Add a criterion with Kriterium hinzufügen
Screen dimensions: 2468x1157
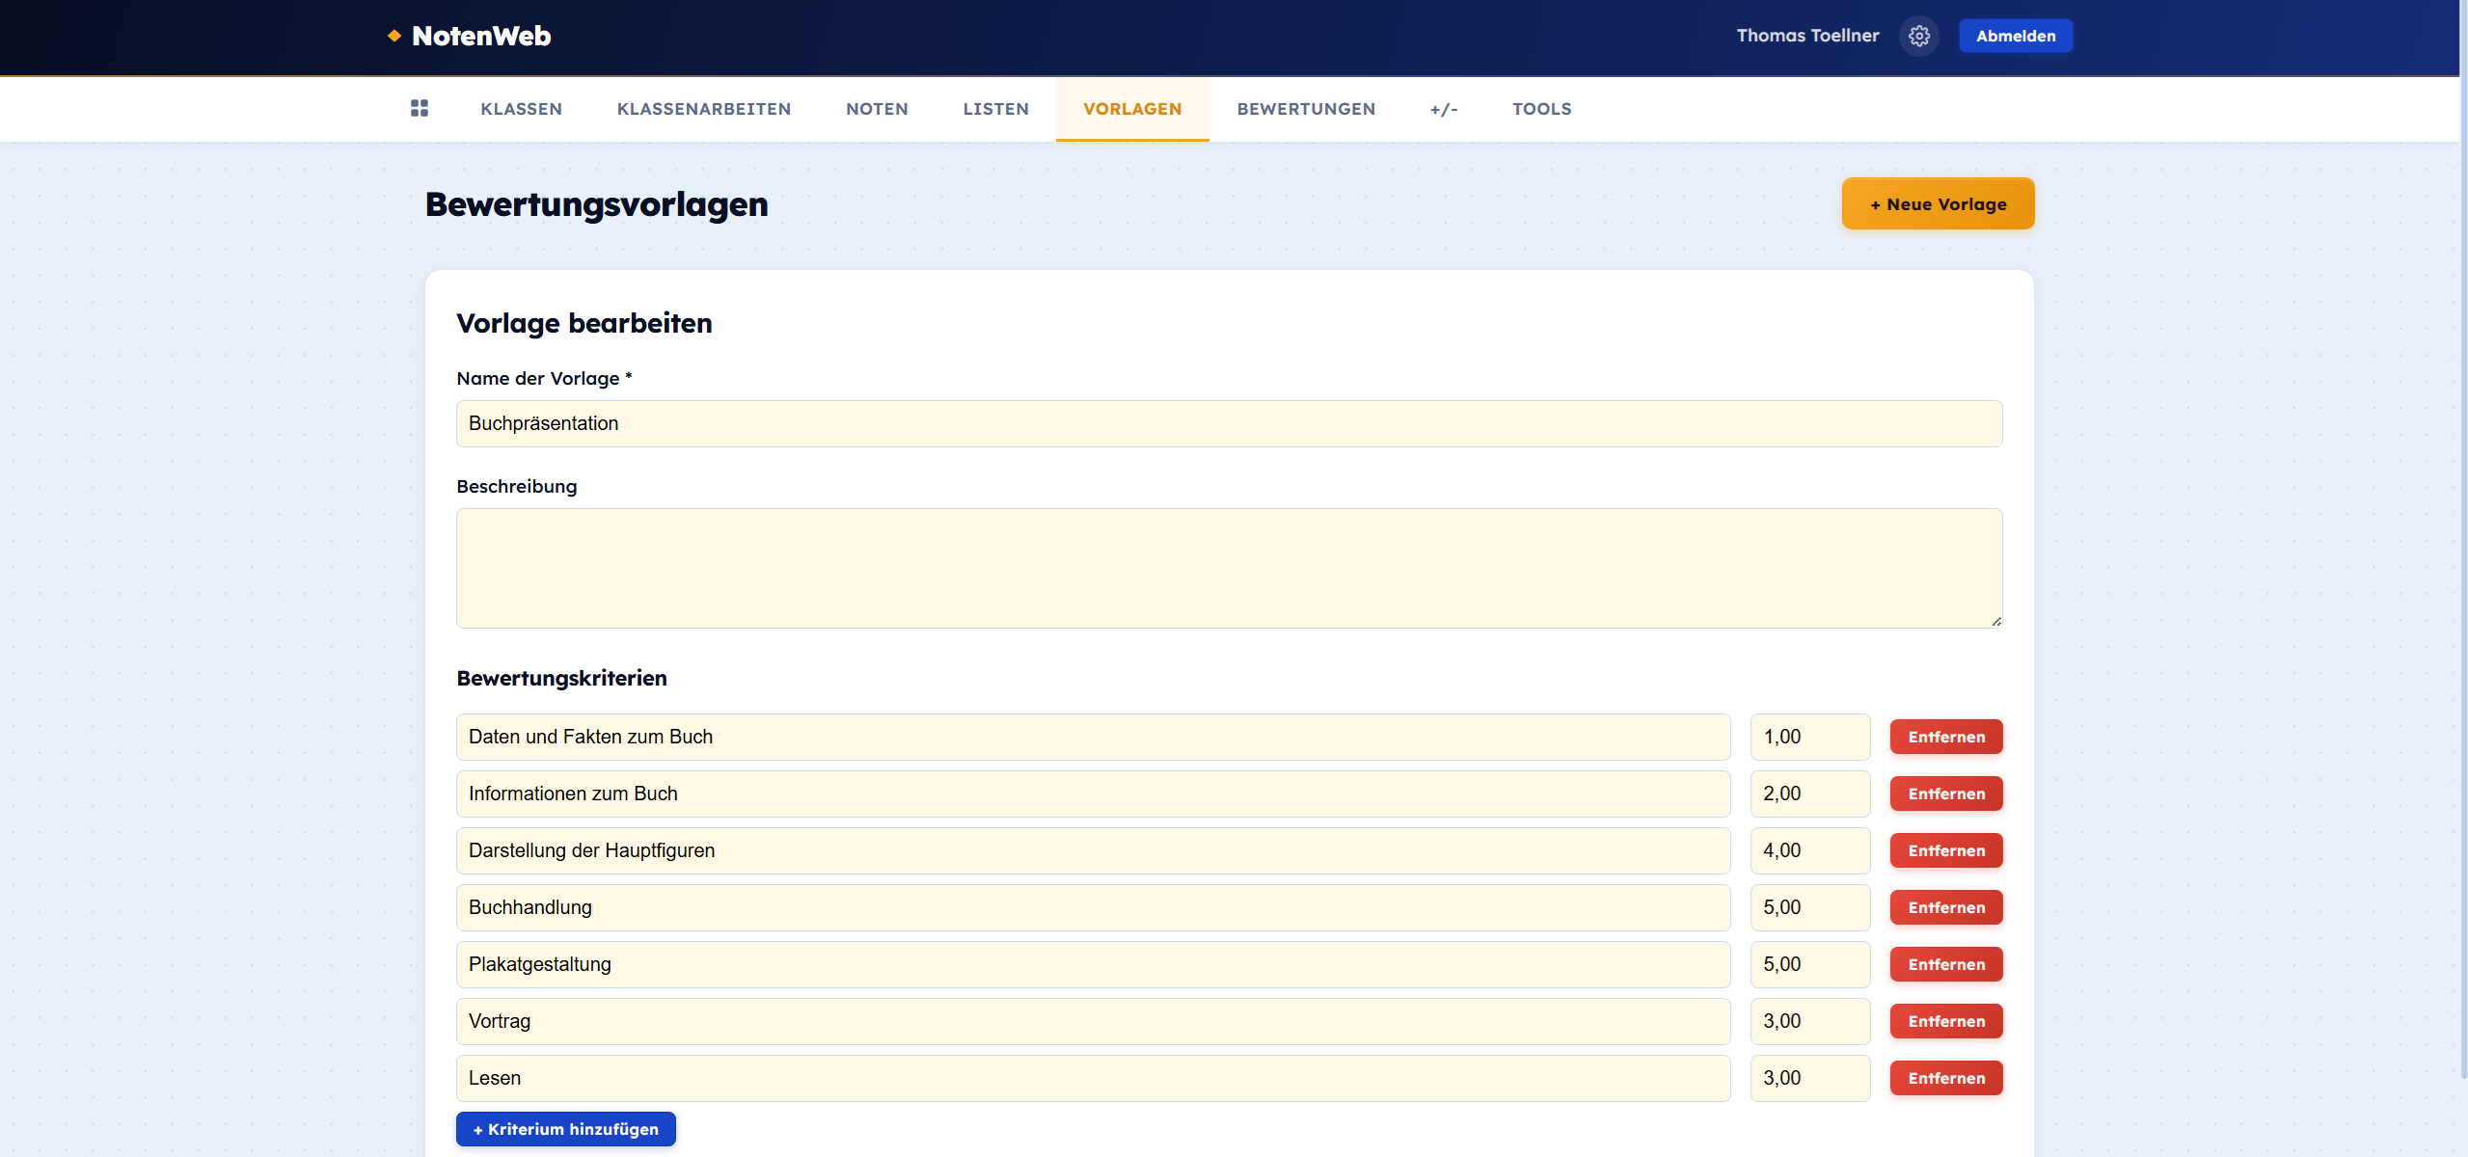[565, 1128]
